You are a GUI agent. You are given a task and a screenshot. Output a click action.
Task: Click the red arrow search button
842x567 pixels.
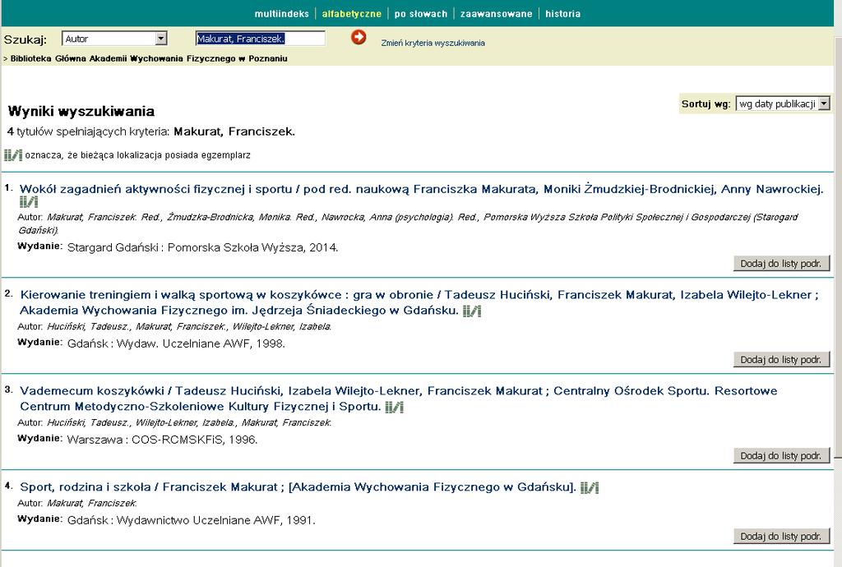pyautogui.click(x=359, y=37)
